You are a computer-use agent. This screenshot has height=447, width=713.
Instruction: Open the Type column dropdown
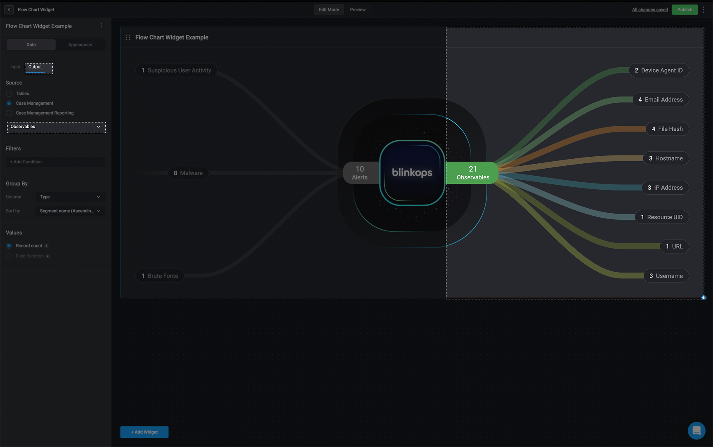70,197
